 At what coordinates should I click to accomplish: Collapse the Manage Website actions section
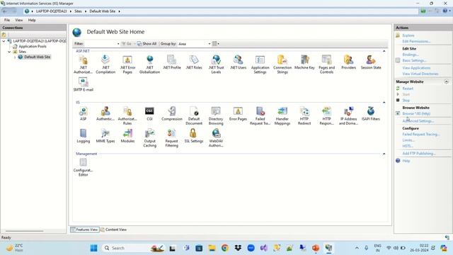[x=447, y=82]
